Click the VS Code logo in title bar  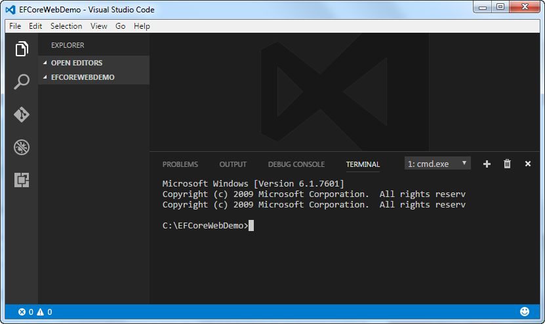10,10
